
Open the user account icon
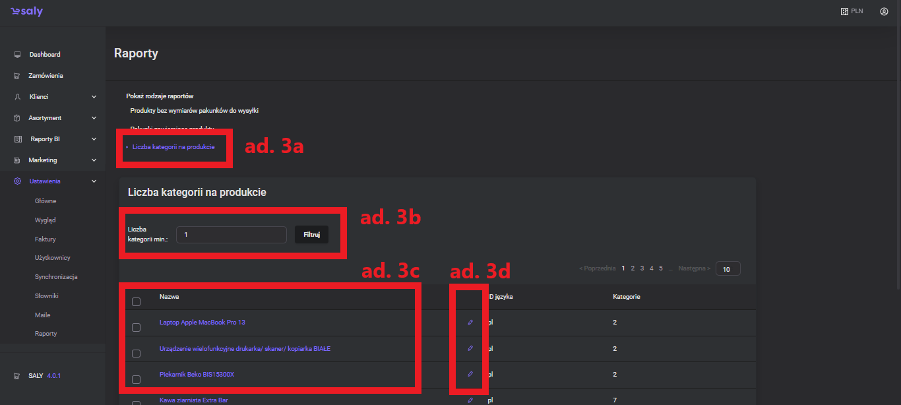[x=884, y=11]
